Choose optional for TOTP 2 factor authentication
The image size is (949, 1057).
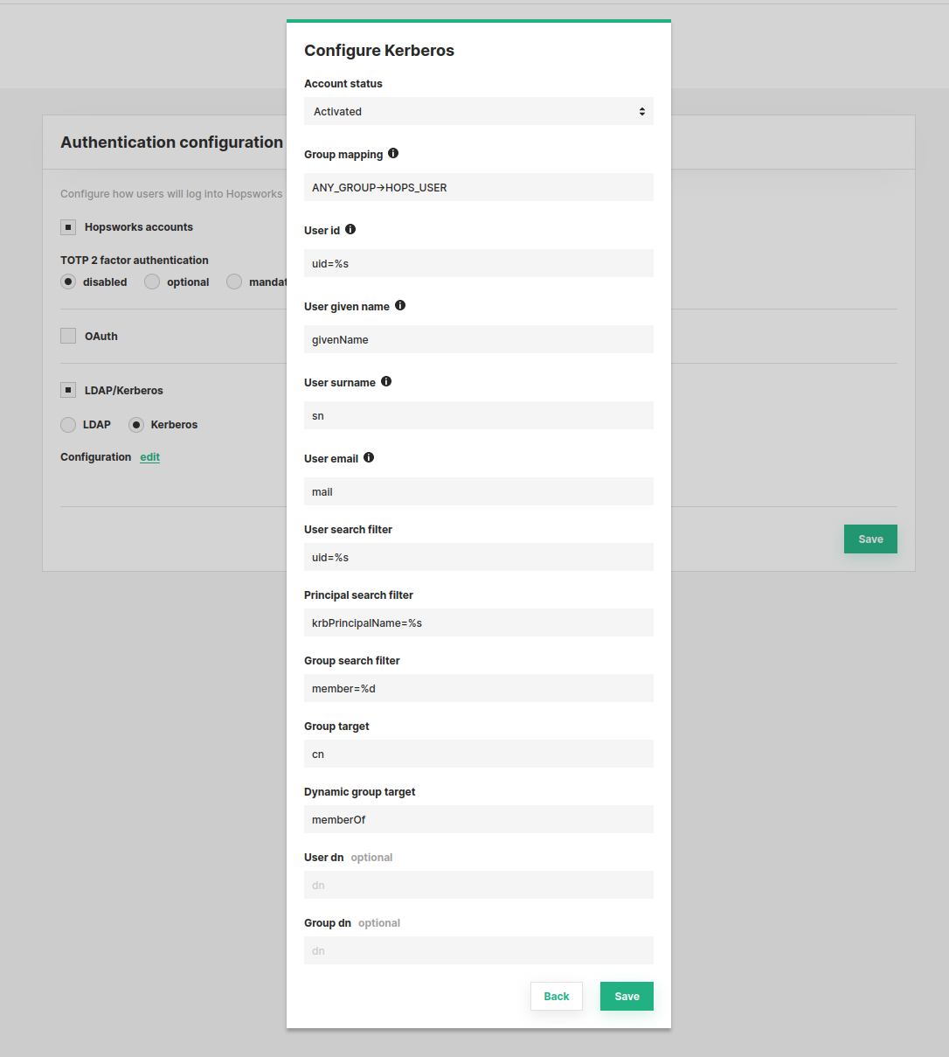[x=151, y=282]
